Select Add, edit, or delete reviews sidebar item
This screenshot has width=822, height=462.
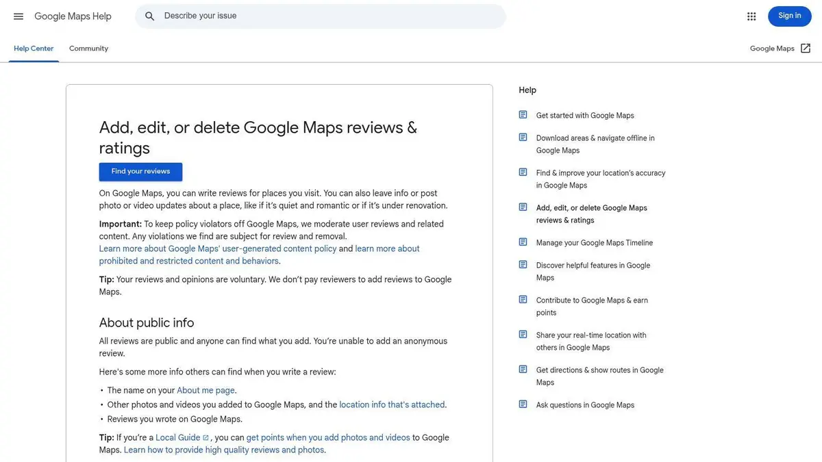(x=592, y=214)
